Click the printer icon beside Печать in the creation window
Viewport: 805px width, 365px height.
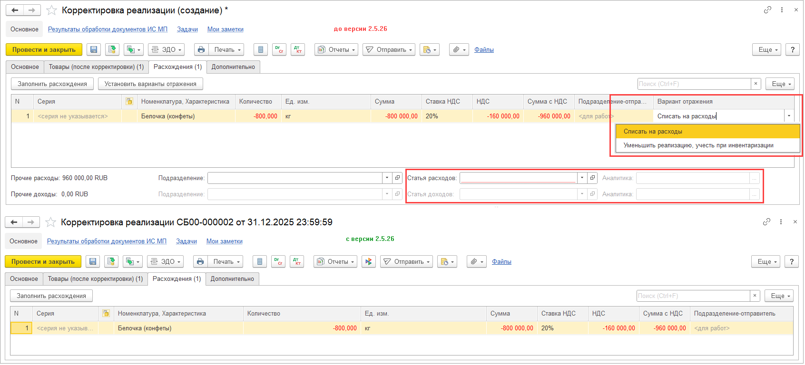point(201,50)
